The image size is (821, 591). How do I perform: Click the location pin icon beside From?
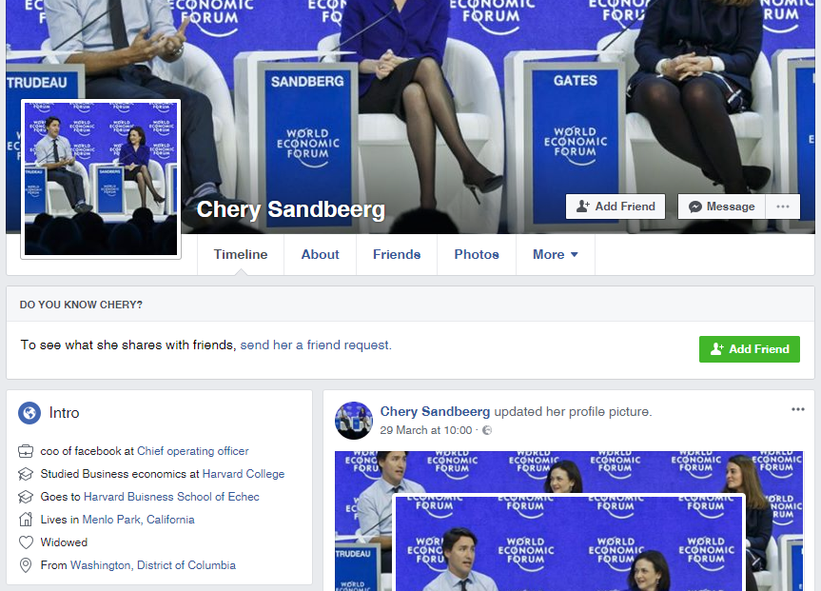tap(26, 565)
